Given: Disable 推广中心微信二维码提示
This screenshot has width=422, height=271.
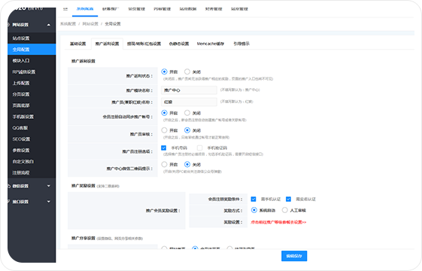Looking at the screenshot, I should [x=187, y=164].
